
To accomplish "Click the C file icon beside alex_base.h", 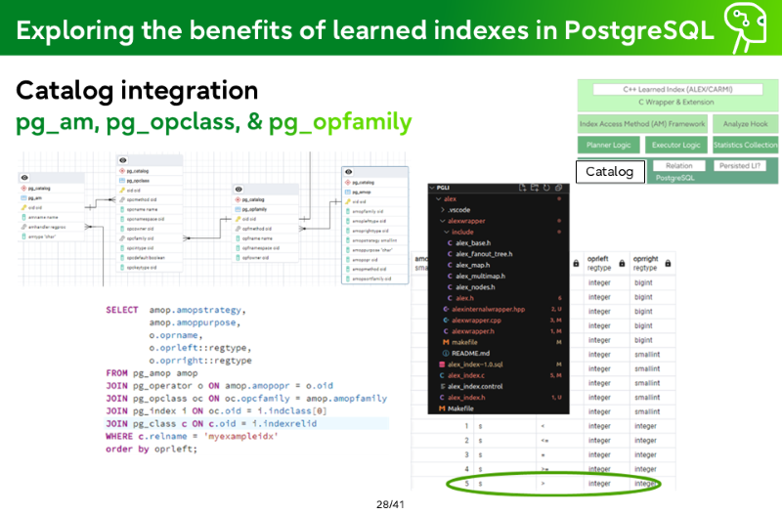I will [450, 242].
